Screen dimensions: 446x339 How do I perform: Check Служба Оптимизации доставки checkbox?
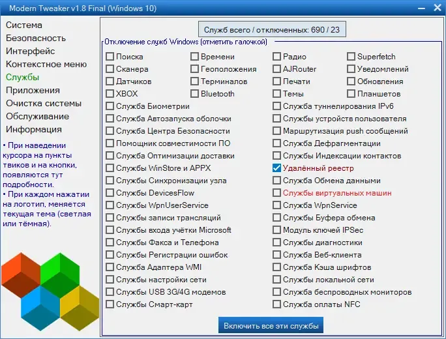click(110, 156)
